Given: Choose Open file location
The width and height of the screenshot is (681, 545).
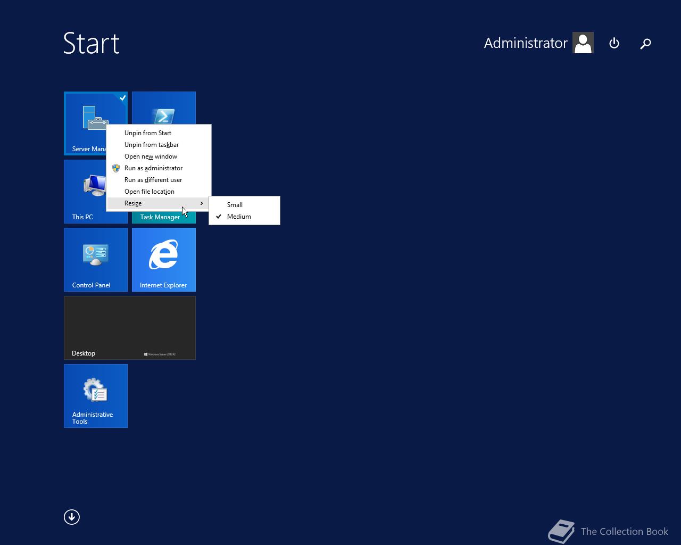Looking at the screenshot, I should click(159, 192).
